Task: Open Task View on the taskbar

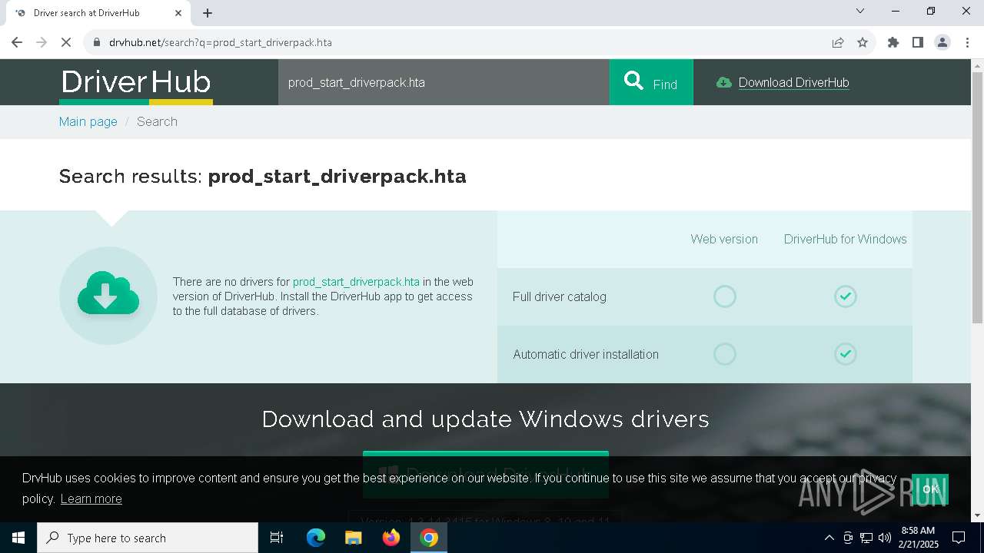Action: click(277, 538)
